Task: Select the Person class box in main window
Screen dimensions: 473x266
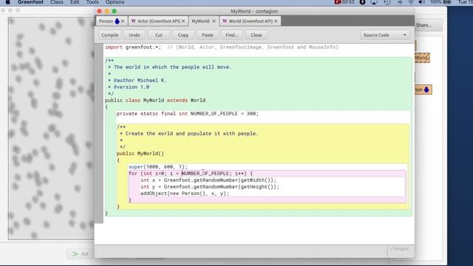Action: [x=423, y=89]
